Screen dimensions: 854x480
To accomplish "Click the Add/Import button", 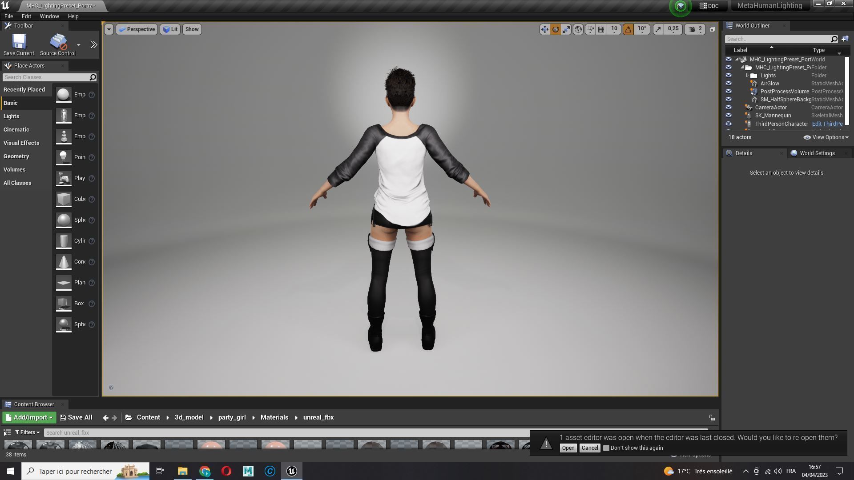I will [29, 418].
